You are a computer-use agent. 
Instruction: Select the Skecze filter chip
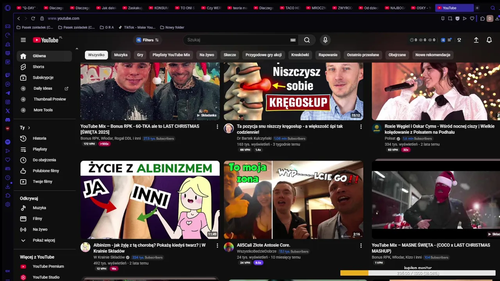click(230, 55)
